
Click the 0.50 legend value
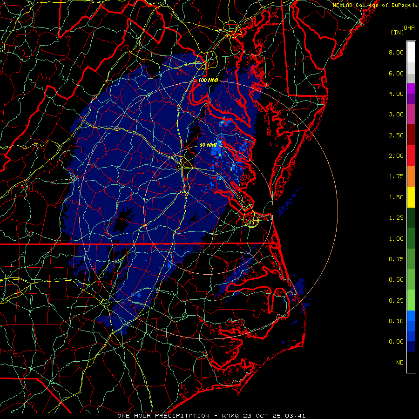click(396, 280)
